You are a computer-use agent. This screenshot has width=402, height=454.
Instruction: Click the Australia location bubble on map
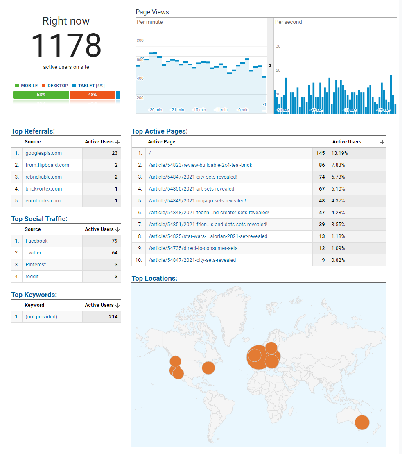point(362,422)
